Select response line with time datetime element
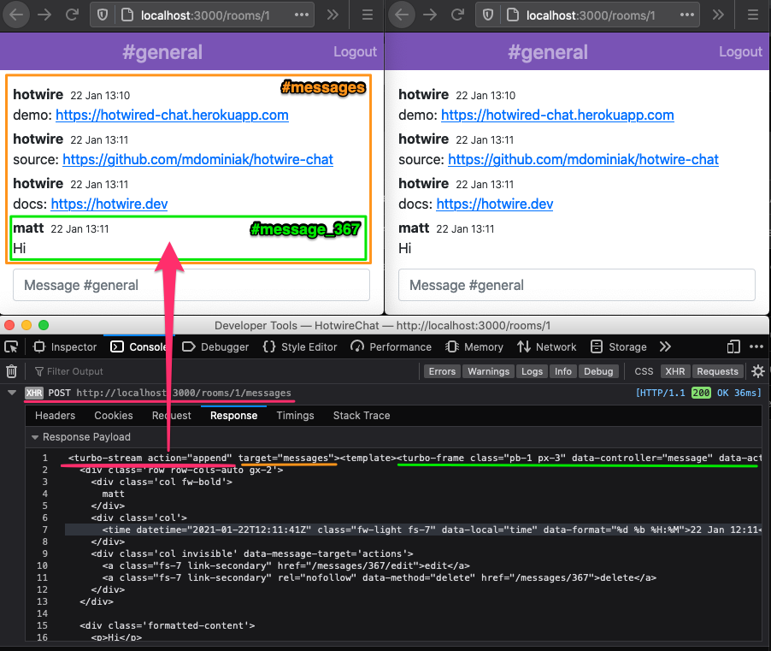Screen dimensions: 771x651 [x=413, y=530]
